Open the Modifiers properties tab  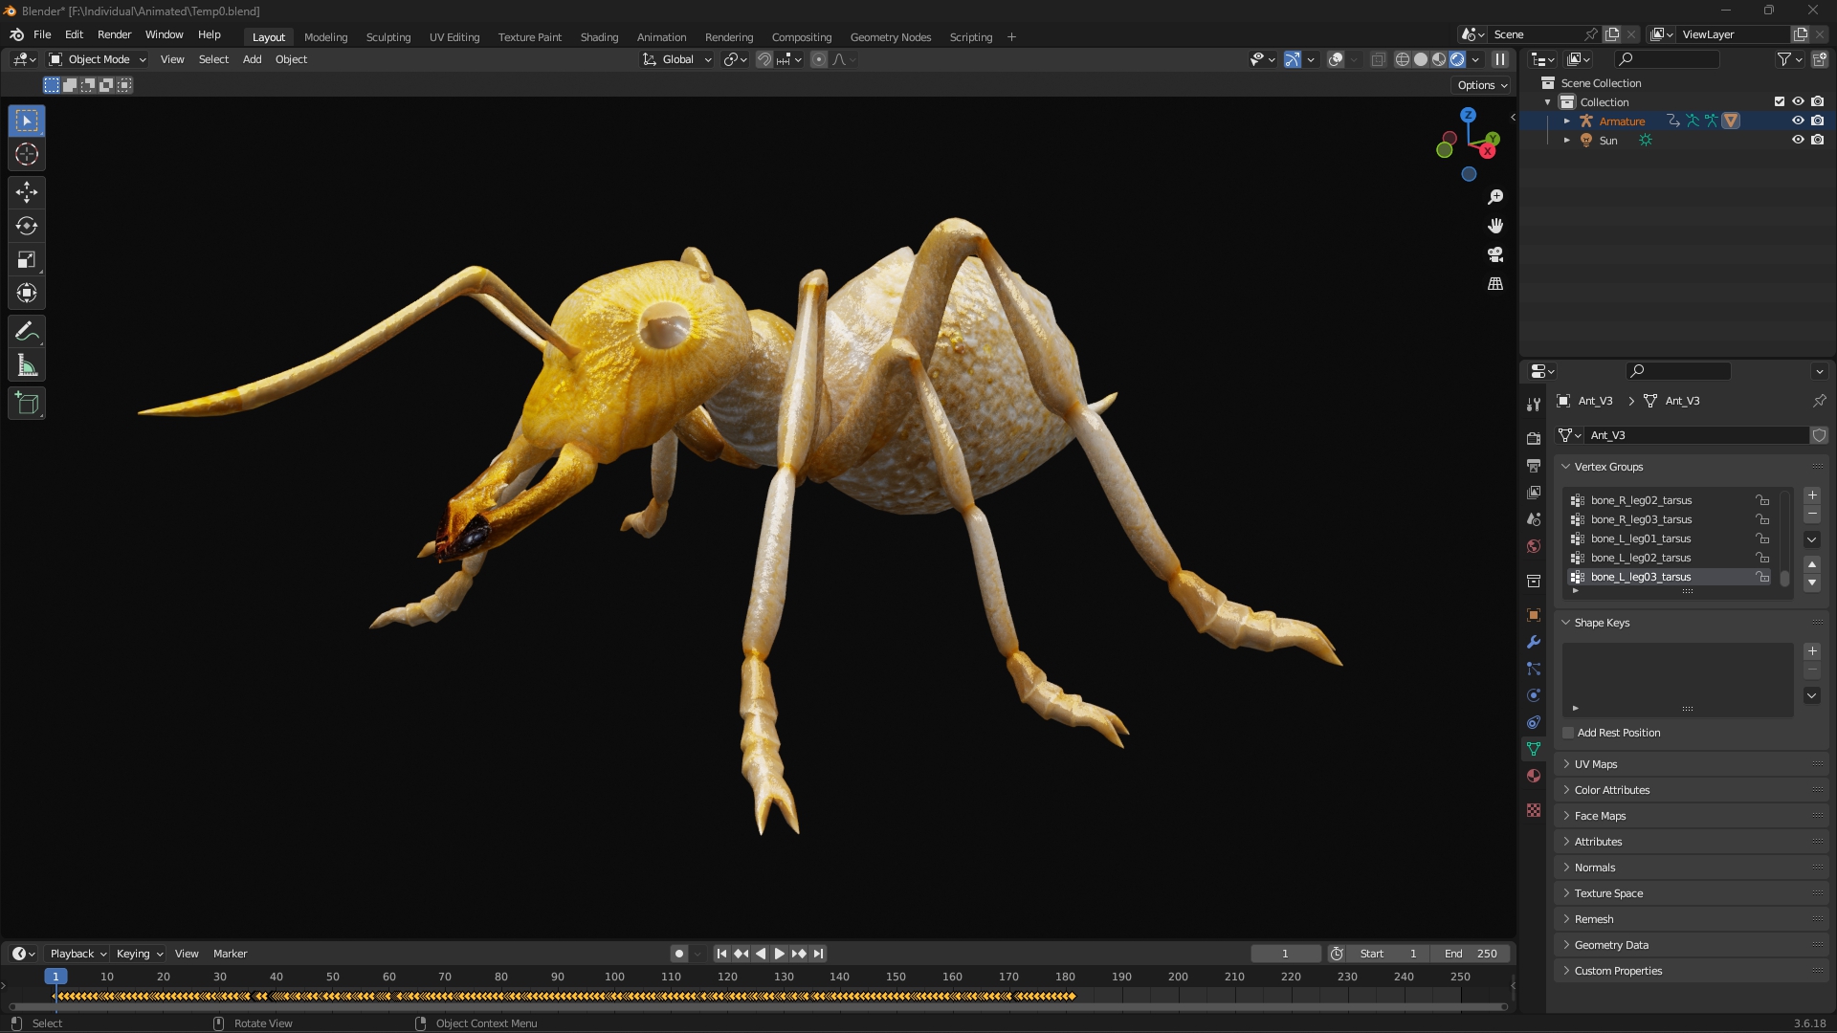pos(1534,642)
